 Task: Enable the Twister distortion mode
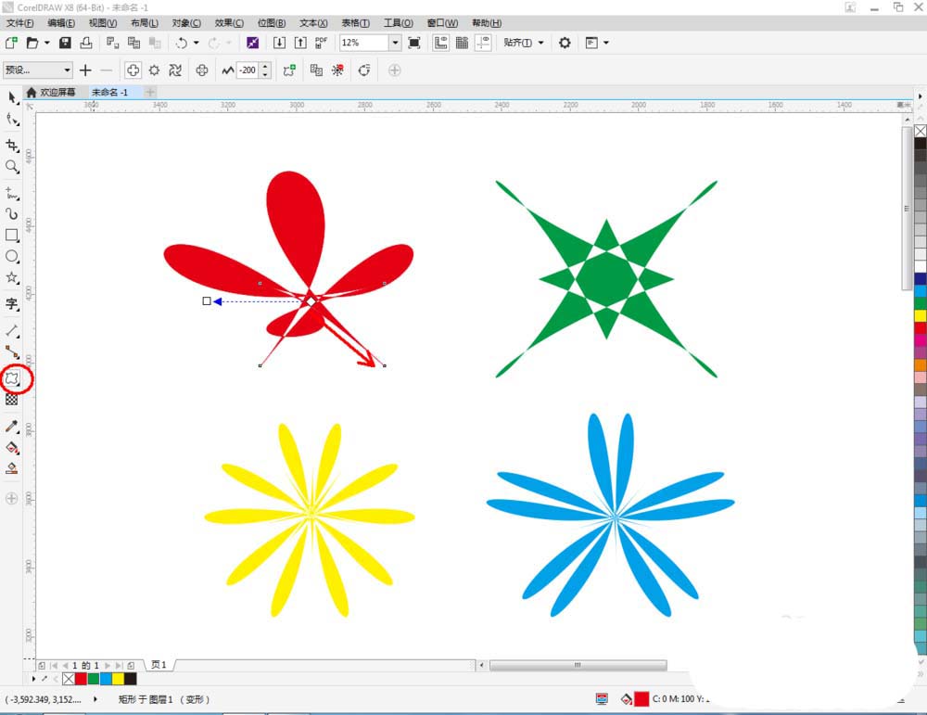[174, 70]
